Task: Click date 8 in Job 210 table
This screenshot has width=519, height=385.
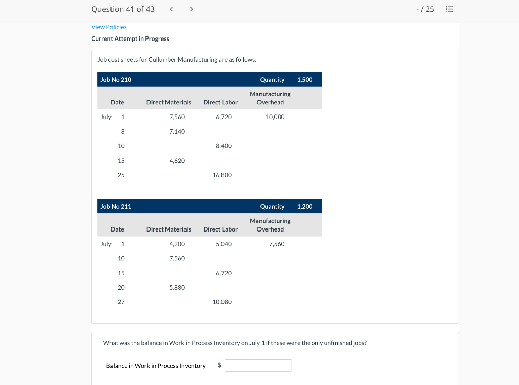Action: click(123, 131)
